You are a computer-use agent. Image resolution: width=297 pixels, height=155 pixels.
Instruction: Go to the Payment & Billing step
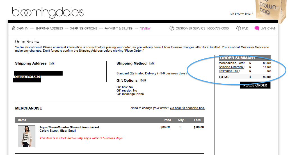(118, 28)
